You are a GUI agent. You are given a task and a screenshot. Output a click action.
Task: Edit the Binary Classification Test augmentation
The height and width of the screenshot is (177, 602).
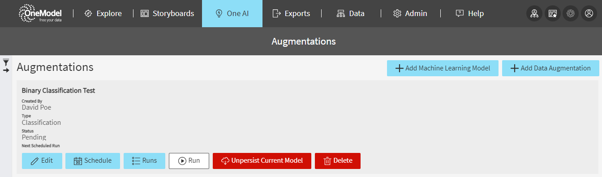[42, 161]
